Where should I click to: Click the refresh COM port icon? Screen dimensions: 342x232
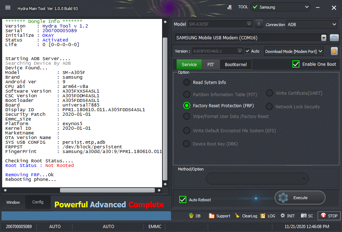pyautogui.click(x=334, y=38)
